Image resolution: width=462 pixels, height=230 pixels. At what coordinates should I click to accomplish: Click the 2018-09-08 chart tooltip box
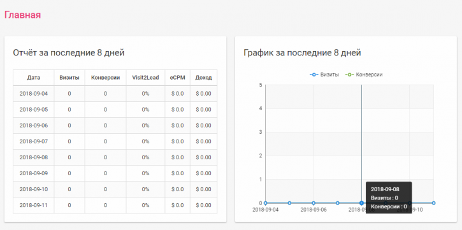(x=389, y=198)
